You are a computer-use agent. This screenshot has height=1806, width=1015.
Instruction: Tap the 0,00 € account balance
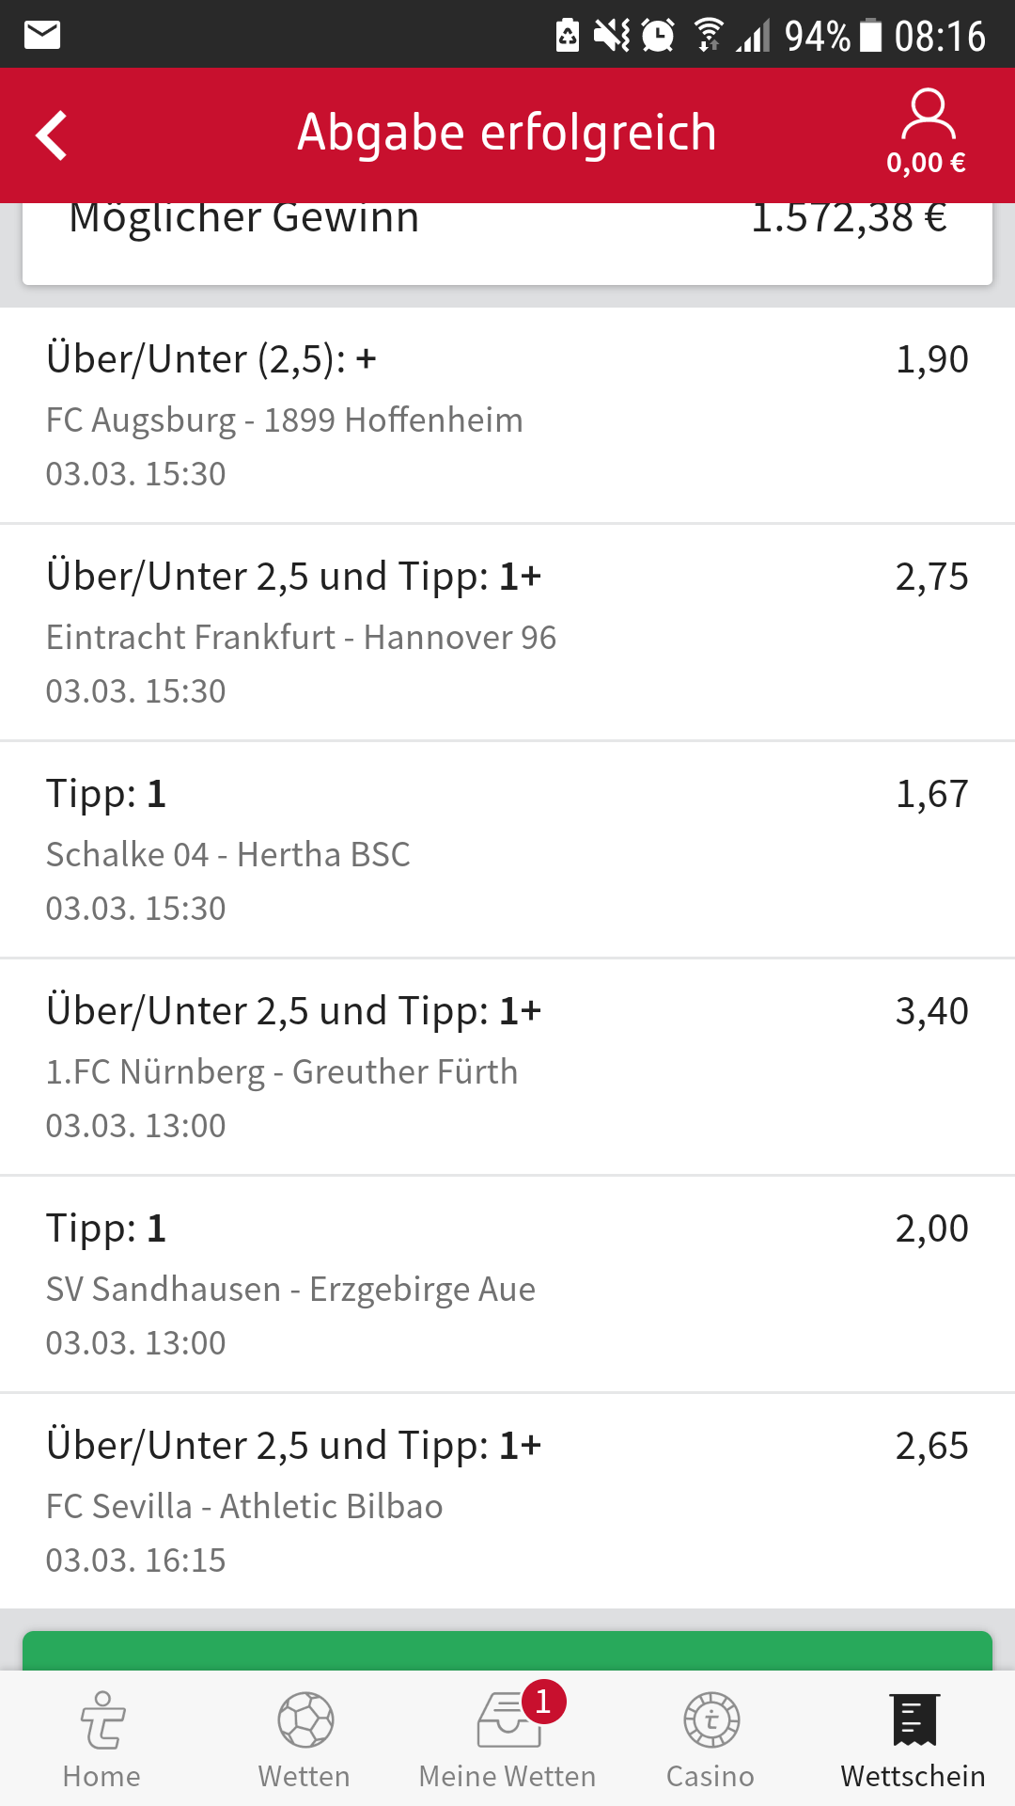926,163
